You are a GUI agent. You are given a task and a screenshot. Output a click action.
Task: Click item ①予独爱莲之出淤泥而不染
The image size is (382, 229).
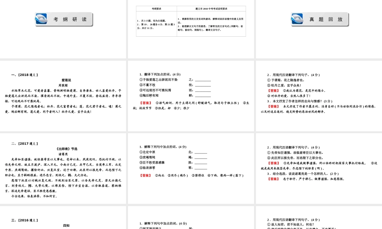(159, 80)
